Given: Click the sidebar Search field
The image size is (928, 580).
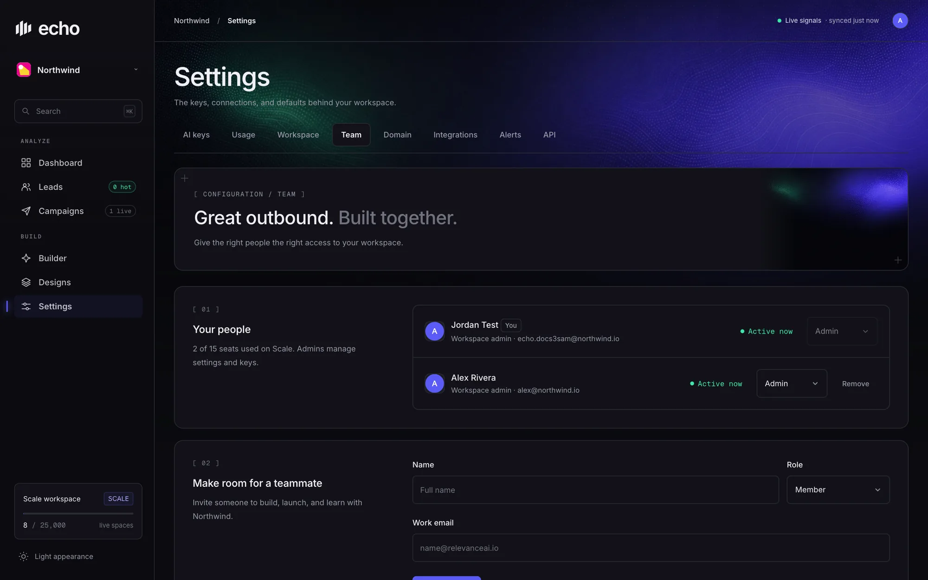Looking at the screenshot, I should tap(78, 111).
